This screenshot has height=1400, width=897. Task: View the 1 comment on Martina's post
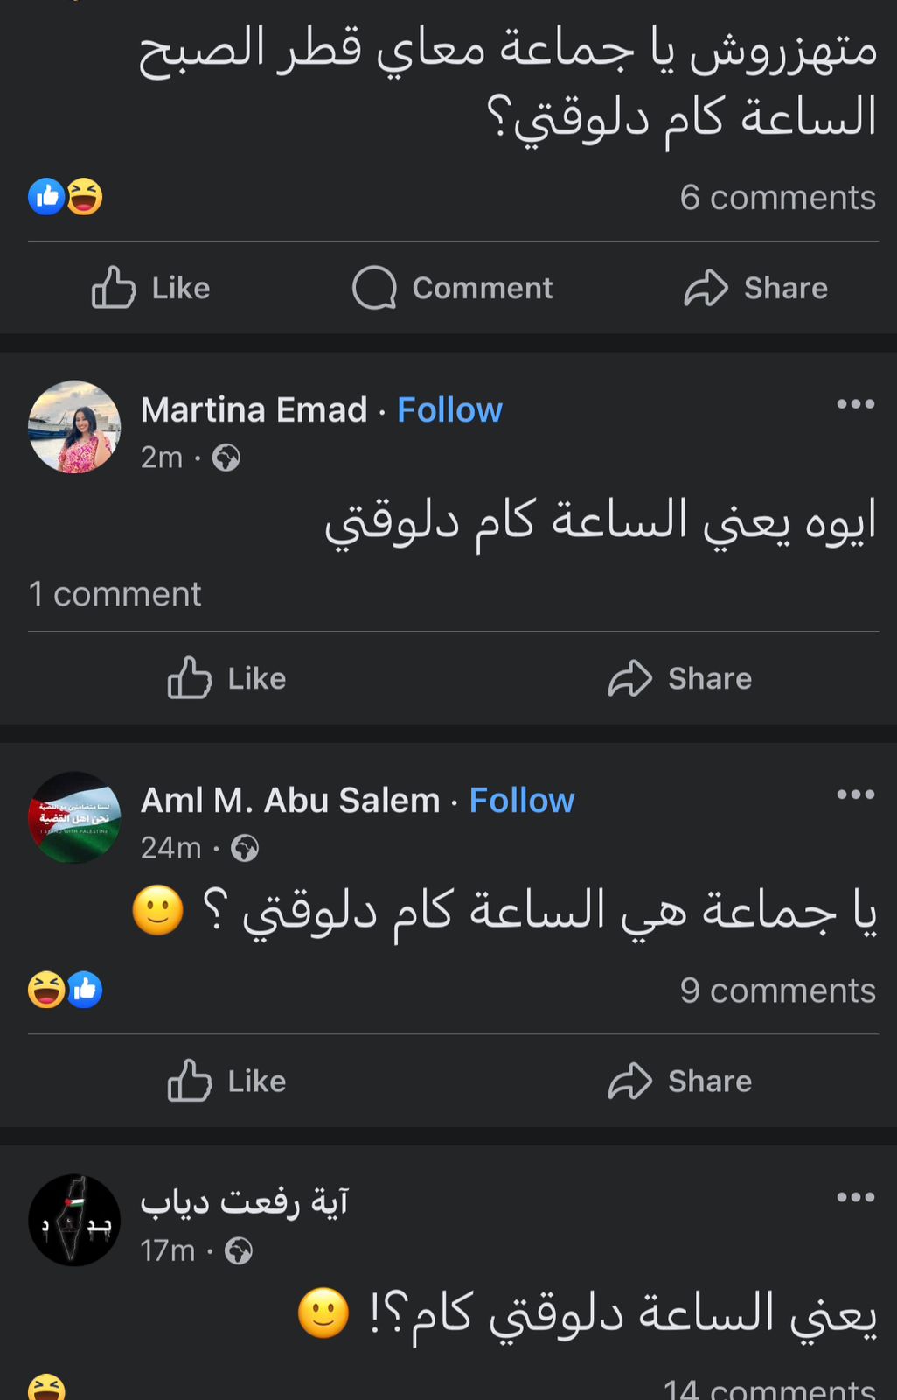tap(115, 594)
